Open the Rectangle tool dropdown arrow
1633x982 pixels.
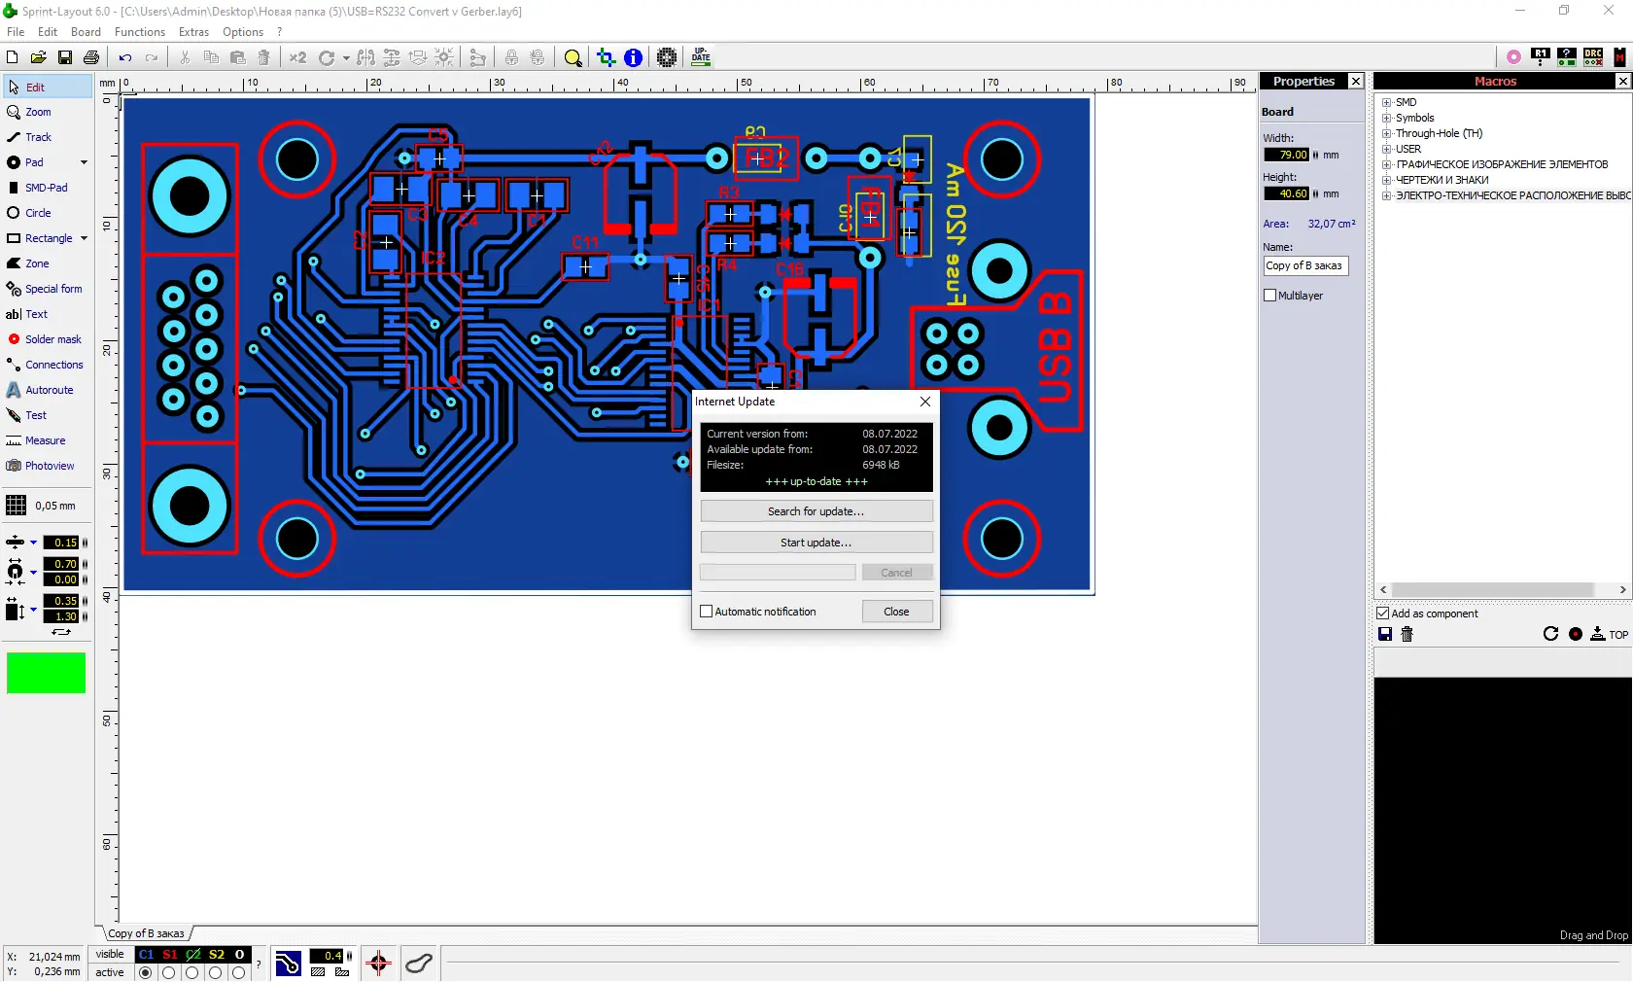click(84, 238)
